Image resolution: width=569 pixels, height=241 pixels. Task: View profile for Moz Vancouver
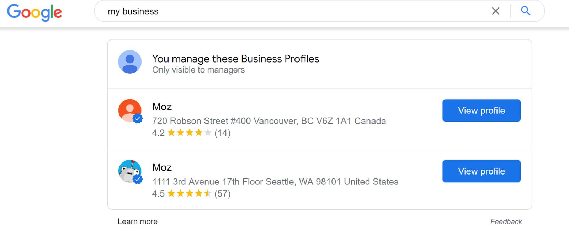pos(481,111)
